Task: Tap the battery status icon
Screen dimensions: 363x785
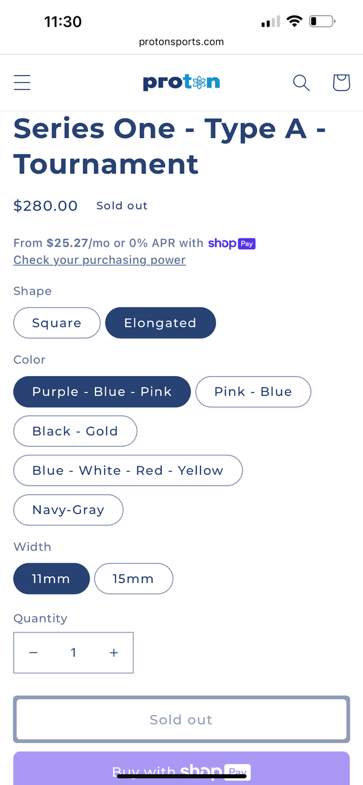Action: point(322,22)
